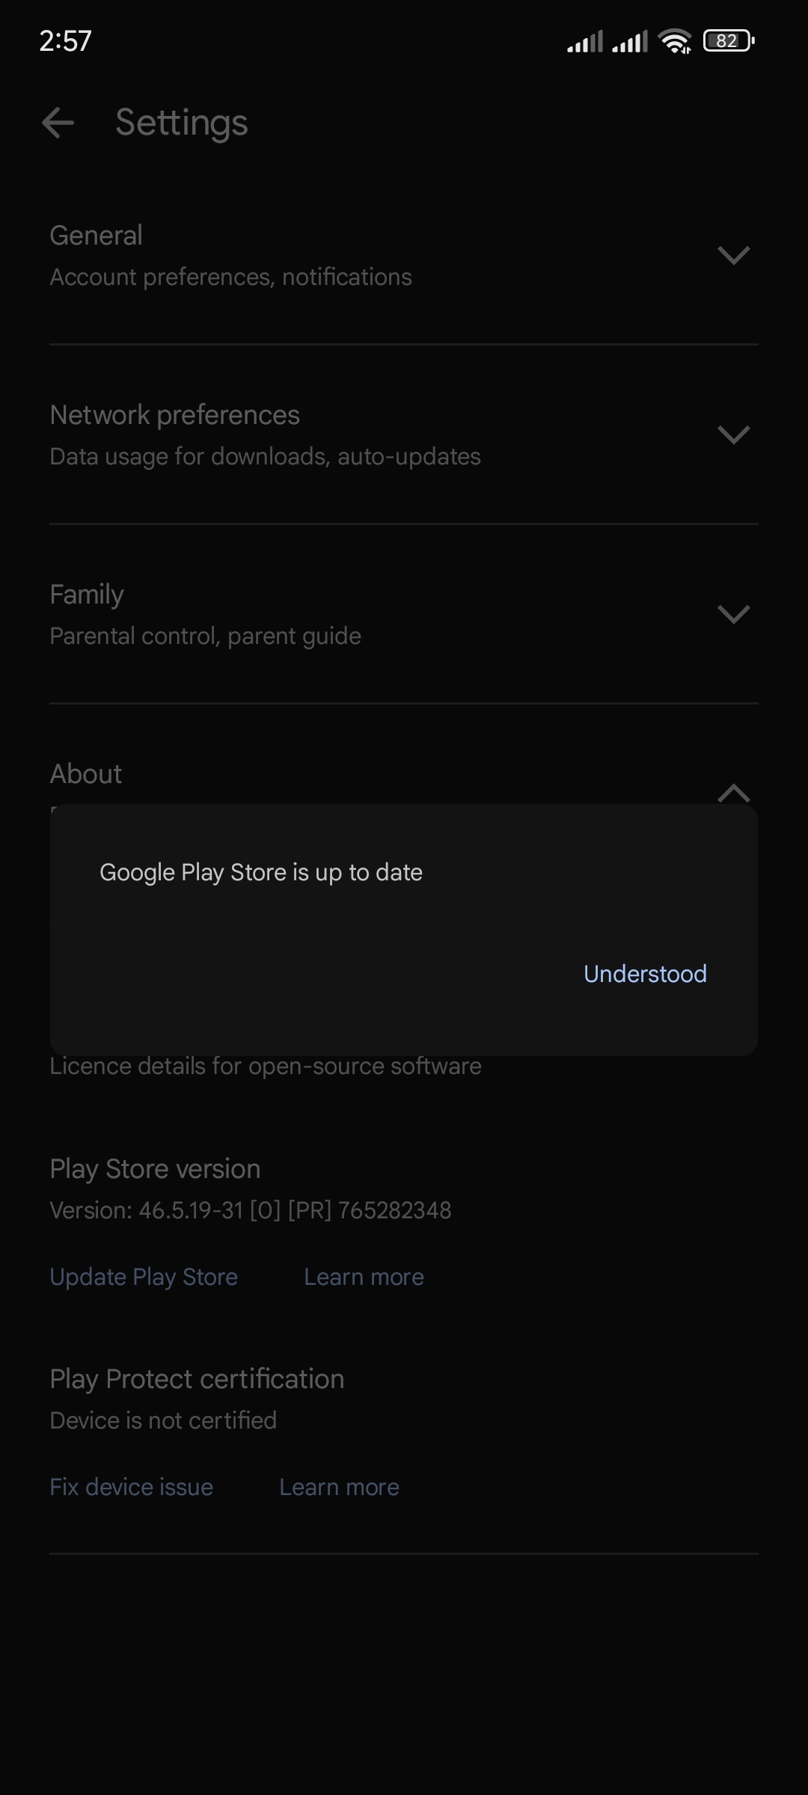The image size is (808, 1795).
Task: Tap the Wi-Fi status icon
Action: (675, 41)
